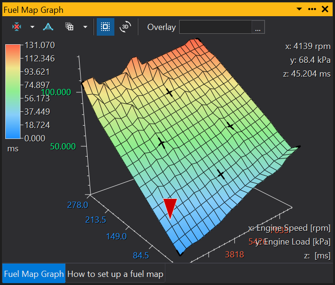Click the color gradient legend bar
This screenshot has height=285, width=335.
click(x=13, y=91)
